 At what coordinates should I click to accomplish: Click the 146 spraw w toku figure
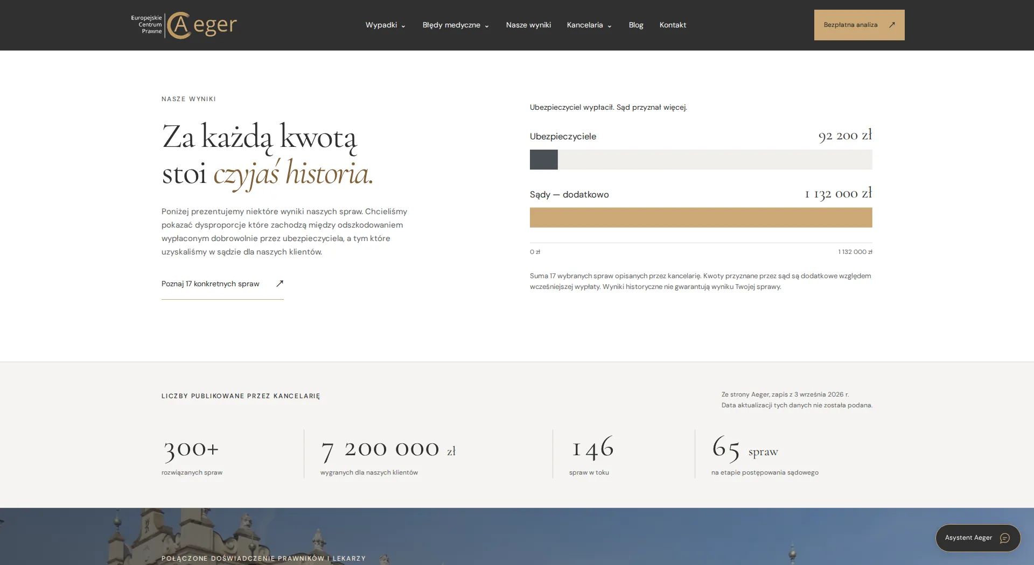[592, 448]
